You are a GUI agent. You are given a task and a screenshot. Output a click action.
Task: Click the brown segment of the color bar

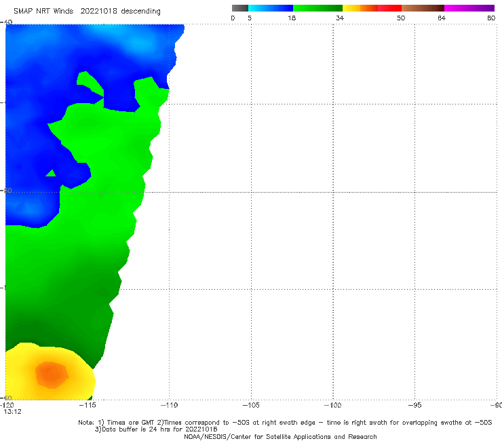coord(423,8)
